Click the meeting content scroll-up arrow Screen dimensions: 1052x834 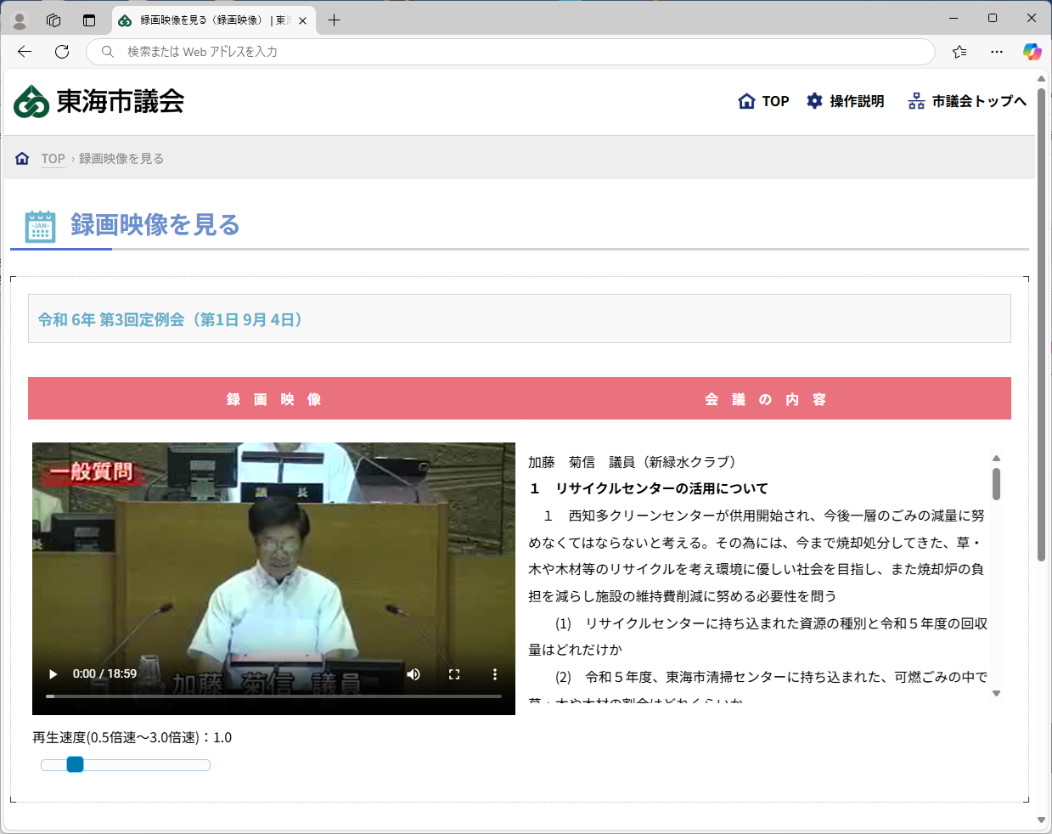[x=996, y=459]
